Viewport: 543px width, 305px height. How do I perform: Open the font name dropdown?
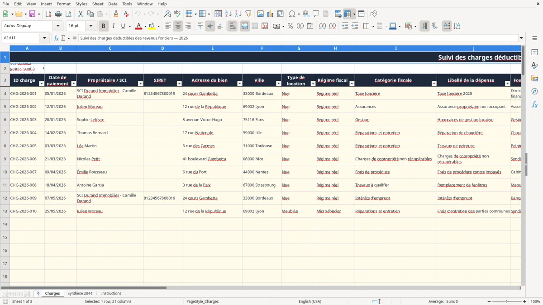[58, 26]
